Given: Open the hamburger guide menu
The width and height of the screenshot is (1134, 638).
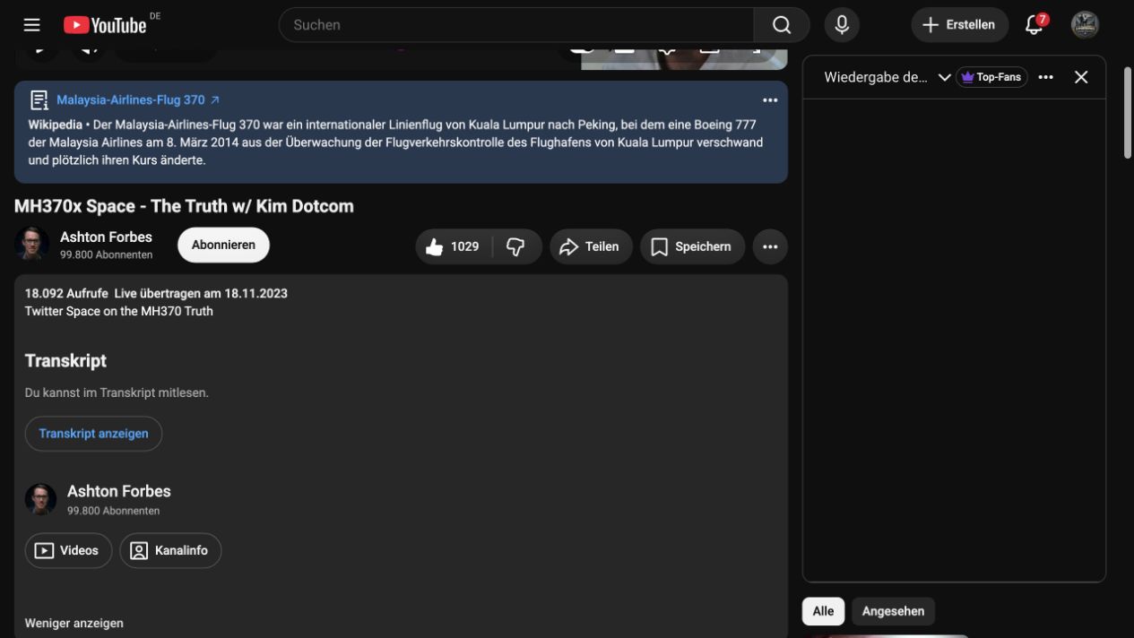Looking at the screenshot, I should tap(32, 25).
